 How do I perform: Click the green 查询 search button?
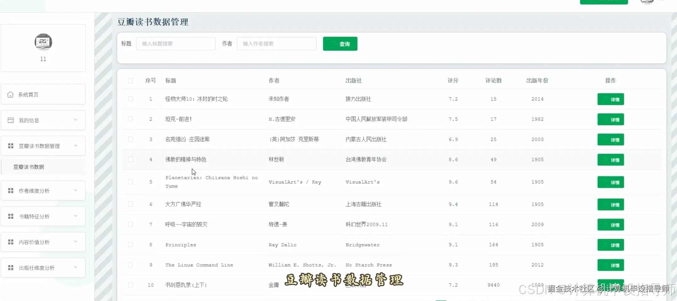[x=340, y=44]
